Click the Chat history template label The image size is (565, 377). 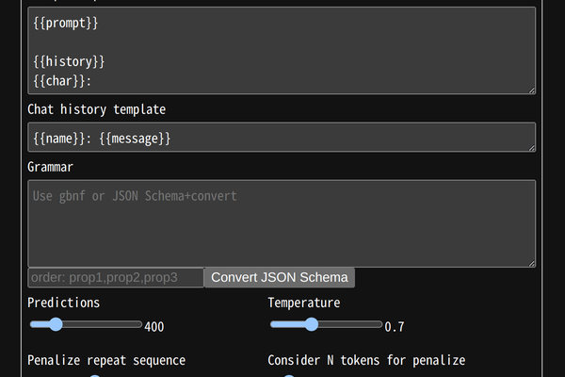96,109
